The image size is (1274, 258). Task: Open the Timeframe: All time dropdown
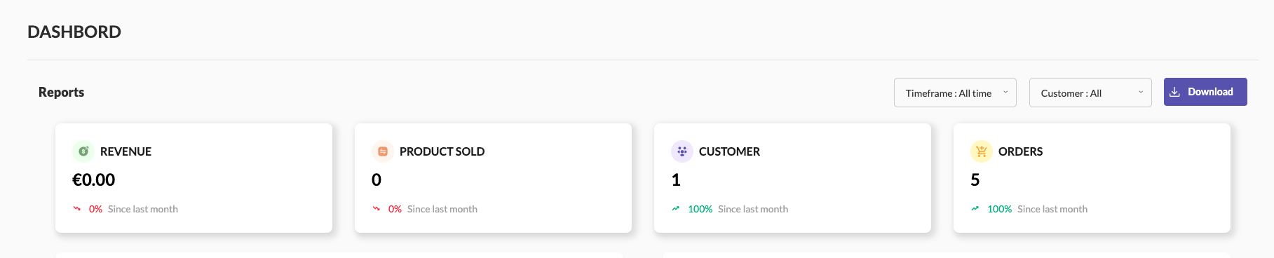pyautogui.click(x=955, y=93)
